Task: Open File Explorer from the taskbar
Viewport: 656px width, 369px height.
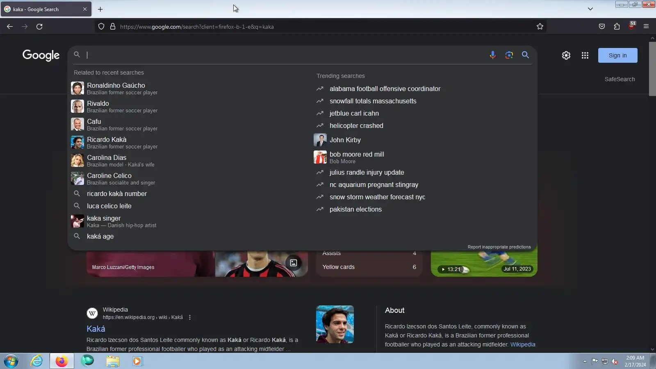Action: click(x=112, y=361)
